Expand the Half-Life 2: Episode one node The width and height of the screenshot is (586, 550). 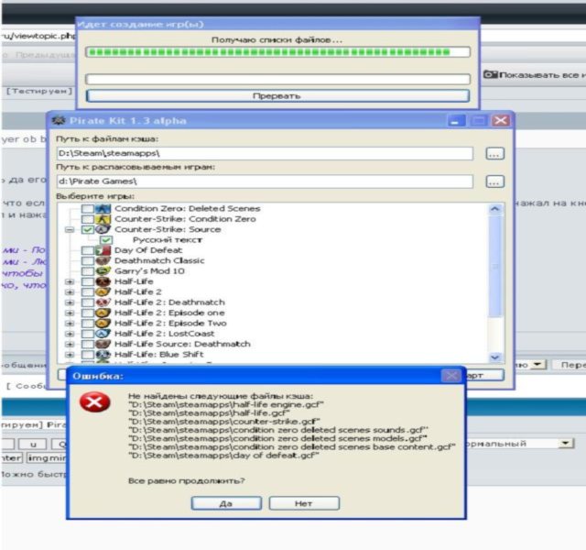70,313
